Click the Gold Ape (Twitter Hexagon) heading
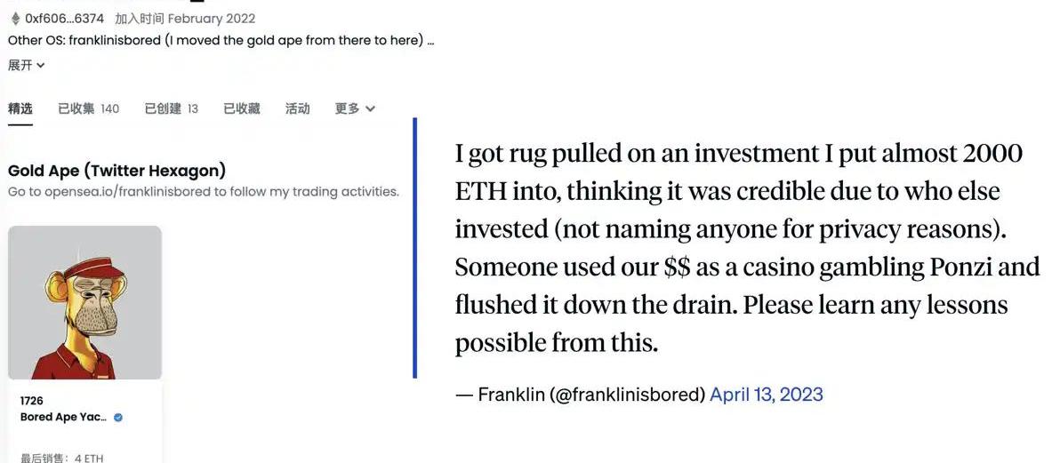This screenshot has height=463, width=1060. point(116,171)
